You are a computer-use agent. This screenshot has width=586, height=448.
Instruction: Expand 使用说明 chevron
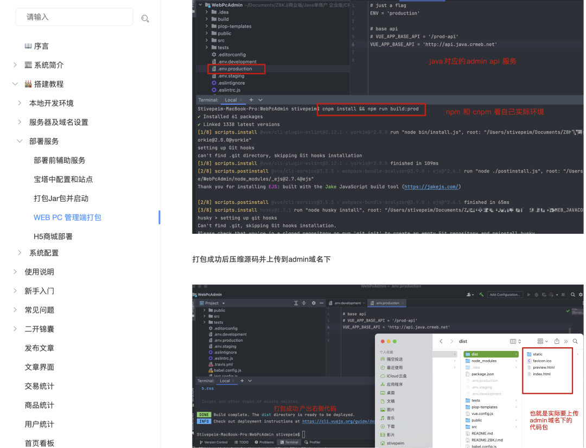pos(15,272)
